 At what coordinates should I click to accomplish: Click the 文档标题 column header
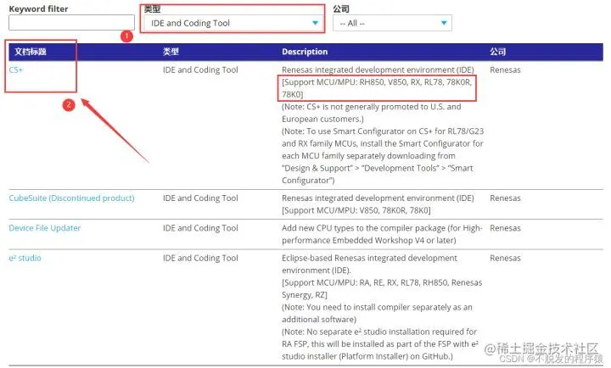[31, 52]
